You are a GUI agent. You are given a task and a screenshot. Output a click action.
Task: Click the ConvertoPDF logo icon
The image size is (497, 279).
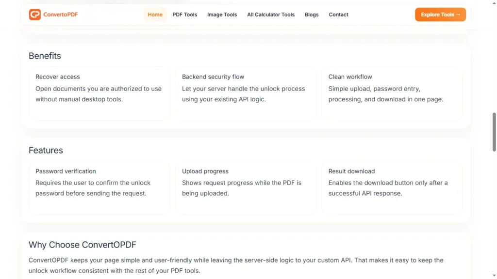tap(35, 15)
